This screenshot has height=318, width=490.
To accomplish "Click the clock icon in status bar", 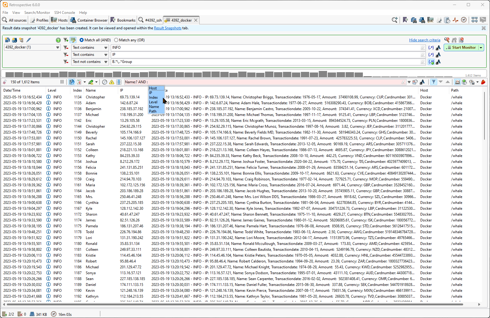I will pos(54,314).
